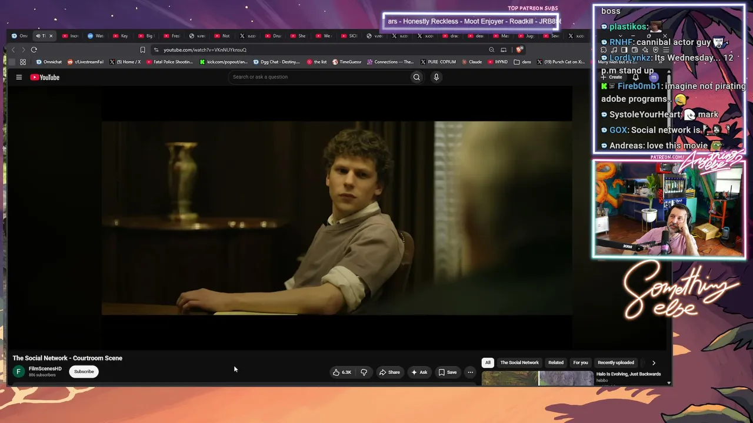Open the '(5) Home / X' bookmark
This screenshot has width=753, height=423.
coord(125,62)
